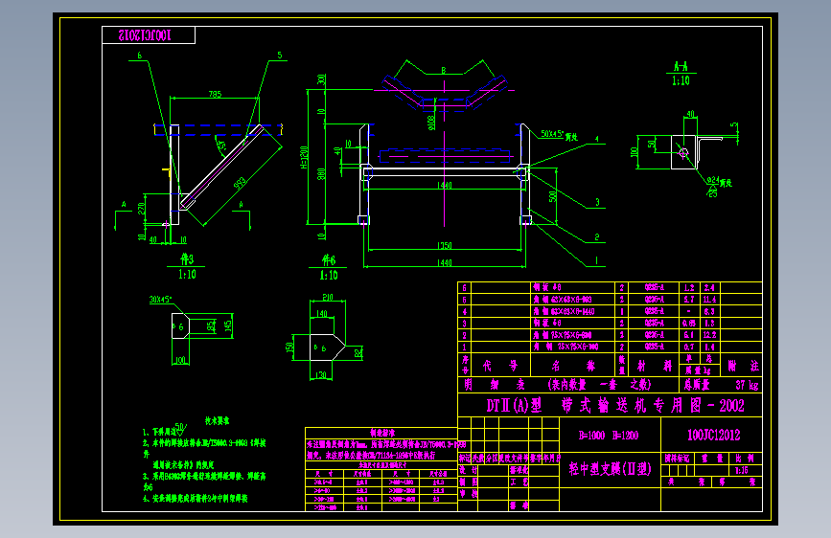Click the '技术要求' heading
Screen dimensions: 831x538
218,421
